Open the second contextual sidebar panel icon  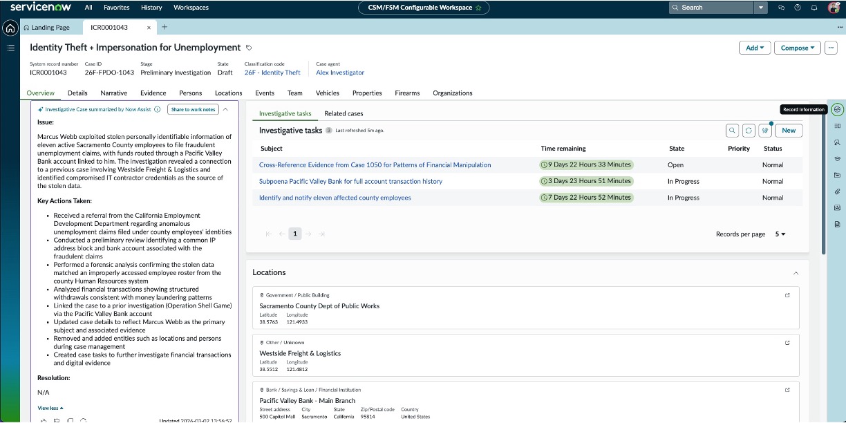(837, 126)
